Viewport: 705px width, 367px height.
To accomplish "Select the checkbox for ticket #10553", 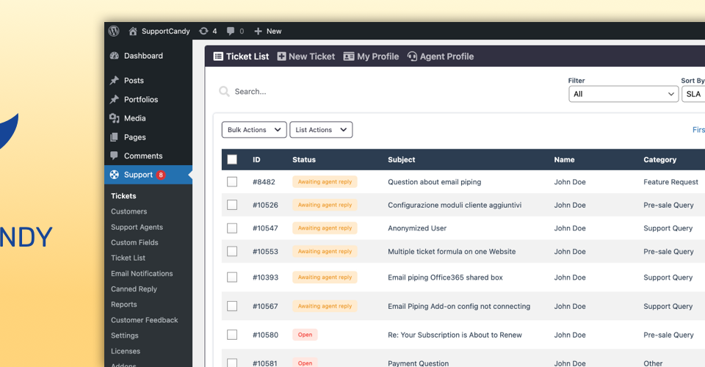I will pyautogui.click(x=232, y=252).
